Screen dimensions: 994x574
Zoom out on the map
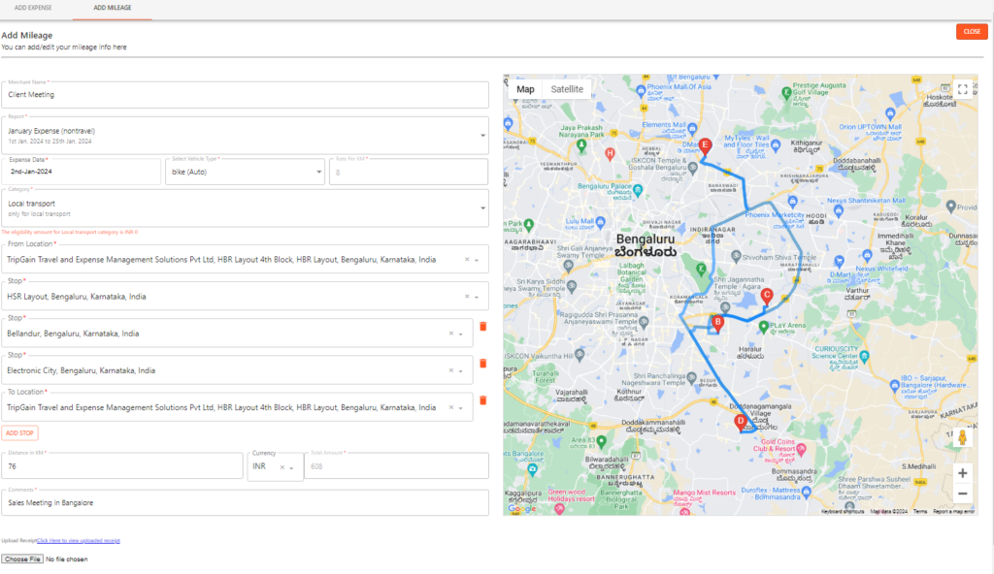962,494
